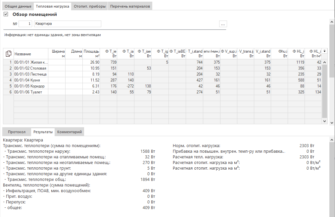Click the table scroll down arrow
The image size is (335, 217).
[x=324, y=121]
